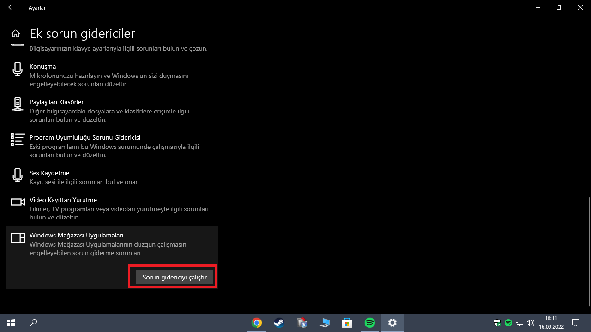591x332 pixels.
Task: Open the Settings home page icon
Action: click(16, 34)
